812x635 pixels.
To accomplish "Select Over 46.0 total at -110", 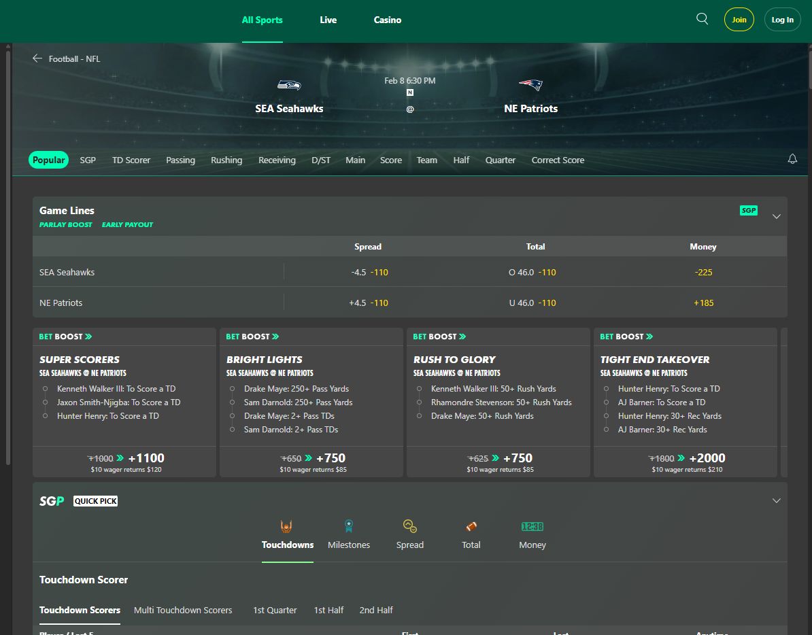I will coord(532,272).
